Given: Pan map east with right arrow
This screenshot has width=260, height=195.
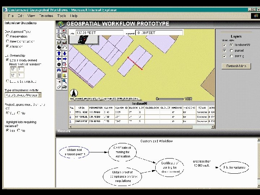Looking at the screenshot, I should click(65, 59).
